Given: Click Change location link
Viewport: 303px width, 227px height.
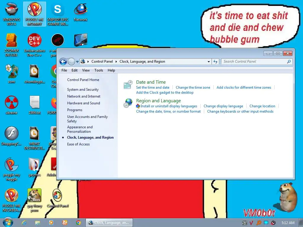Looking at the screenshot, I should coord(262,106).
